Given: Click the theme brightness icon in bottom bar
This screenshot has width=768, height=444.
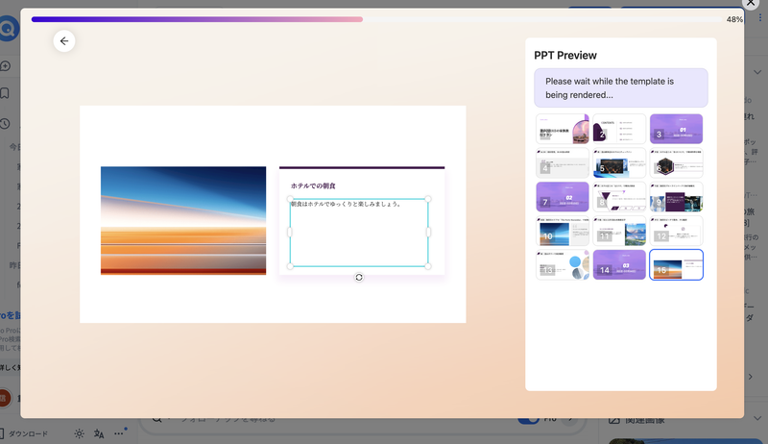Looking at the screenshot, I should pyautogui.click(x=79, y=433).
